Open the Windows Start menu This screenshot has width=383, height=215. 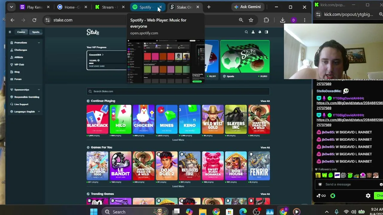pyautogui.click(x=94, y=212)
